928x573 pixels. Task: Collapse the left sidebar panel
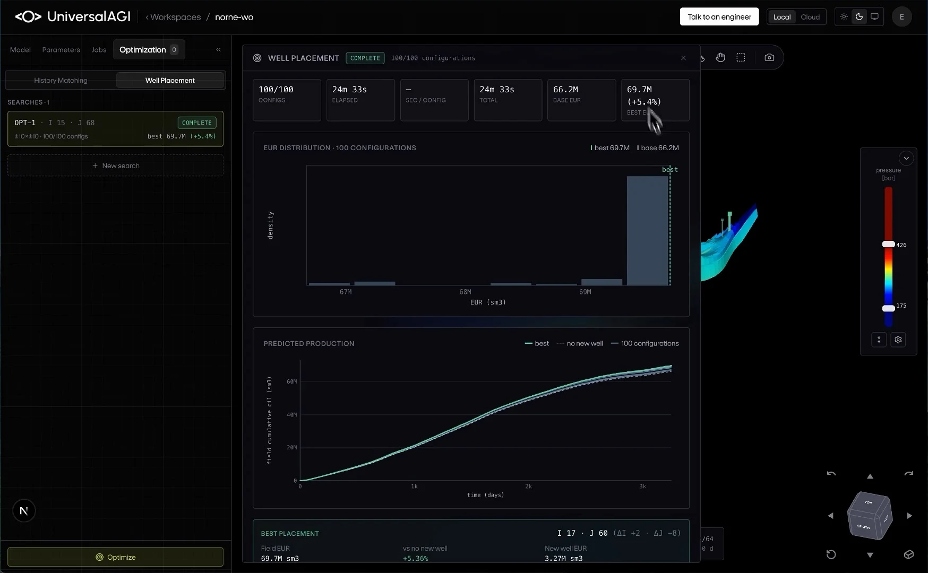[x=218, y=49]
